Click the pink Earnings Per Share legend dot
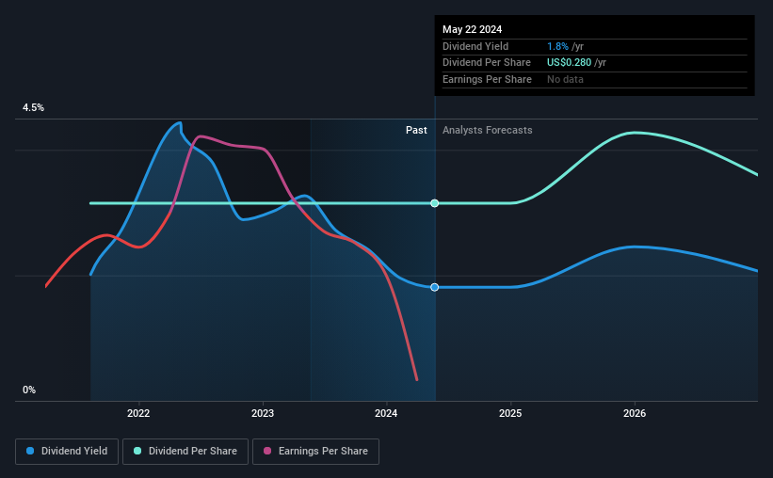 (267, 451)
